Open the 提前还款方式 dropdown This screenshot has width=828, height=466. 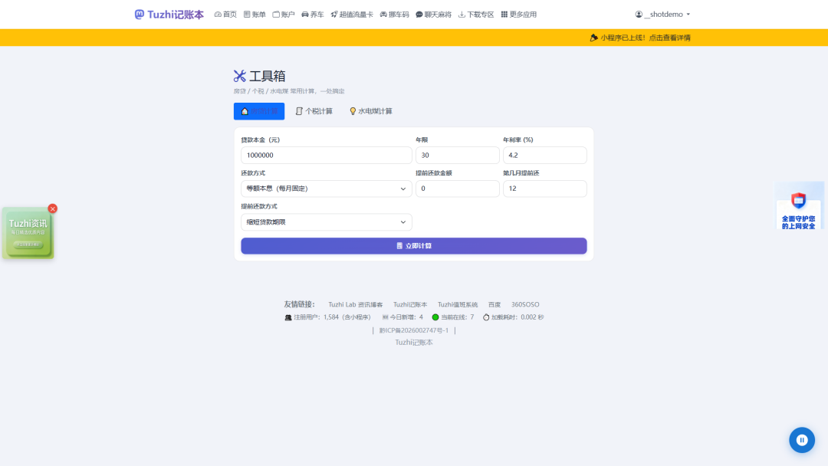click(x=327, y=222)
